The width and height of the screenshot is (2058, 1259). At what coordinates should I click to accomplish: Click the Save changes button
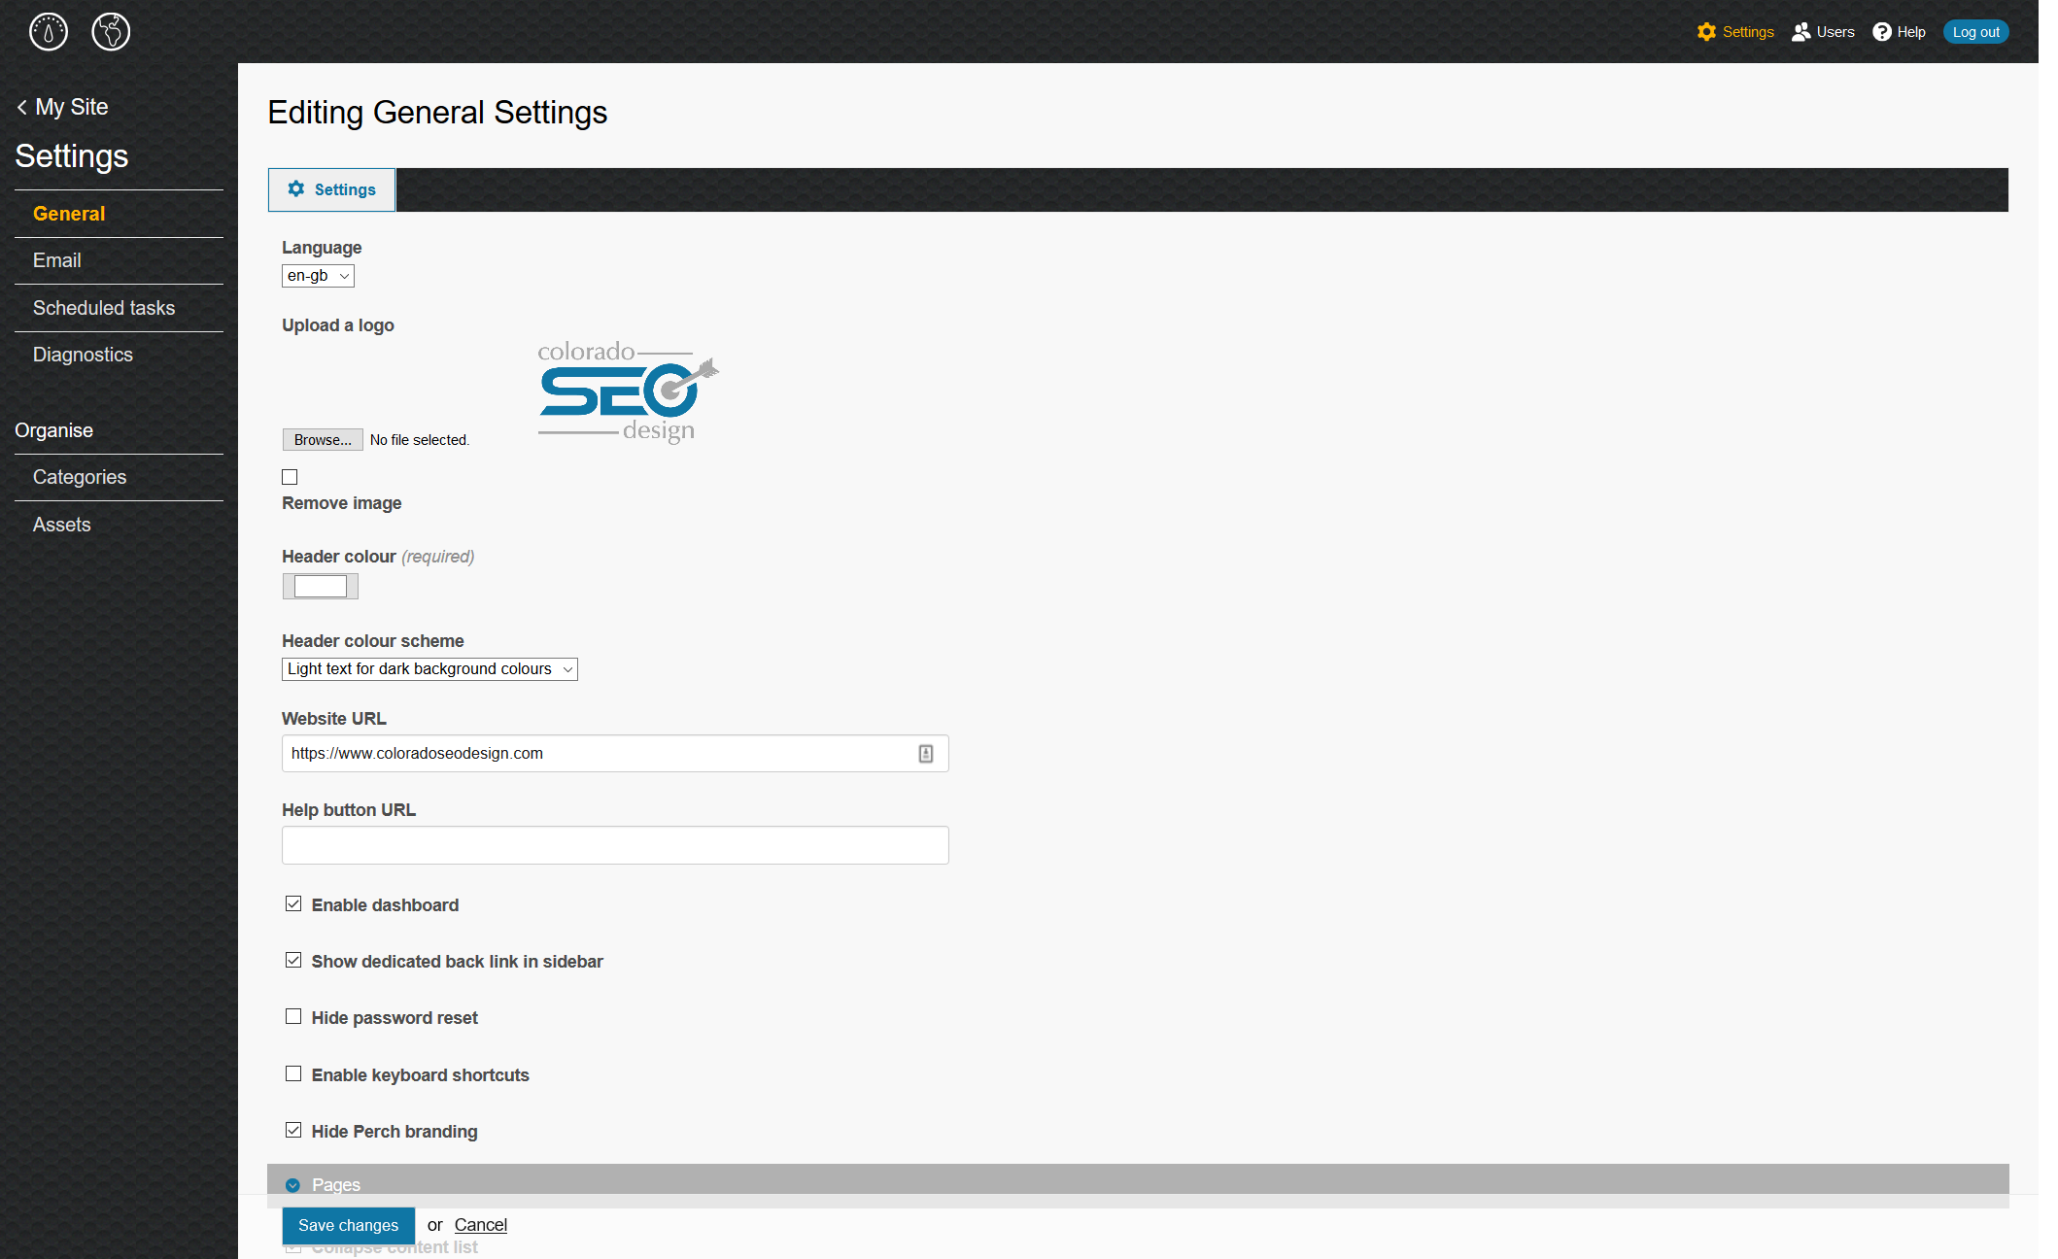pos(347,1224)
